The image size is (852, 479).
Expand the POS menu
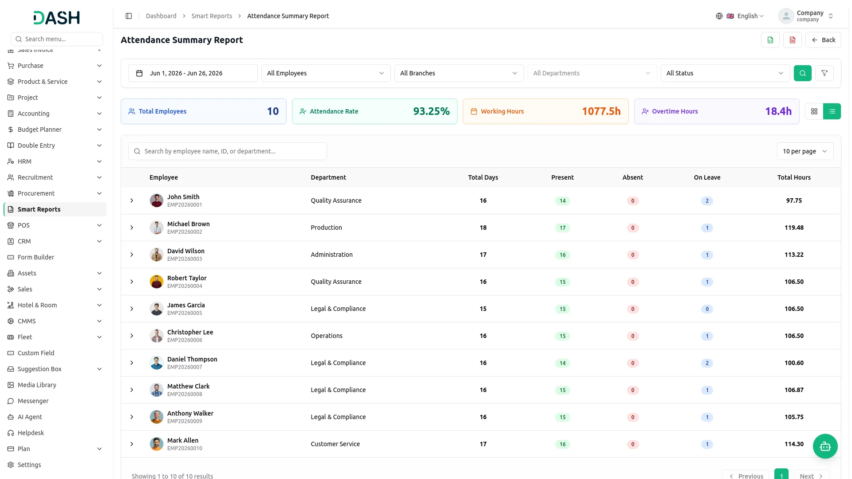click(55, 225)
